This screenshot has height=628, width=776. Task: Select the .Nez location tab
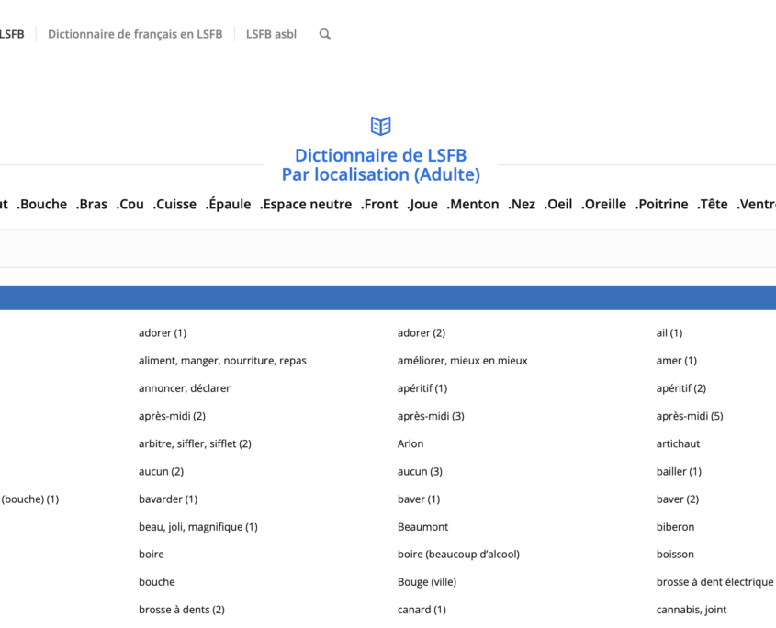pos(522,204)
